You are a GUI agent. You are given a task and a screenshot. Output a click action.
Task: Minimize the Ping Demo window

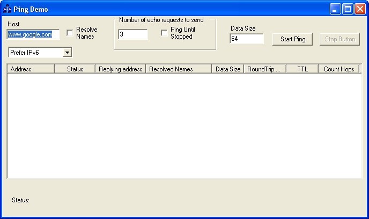335,9
